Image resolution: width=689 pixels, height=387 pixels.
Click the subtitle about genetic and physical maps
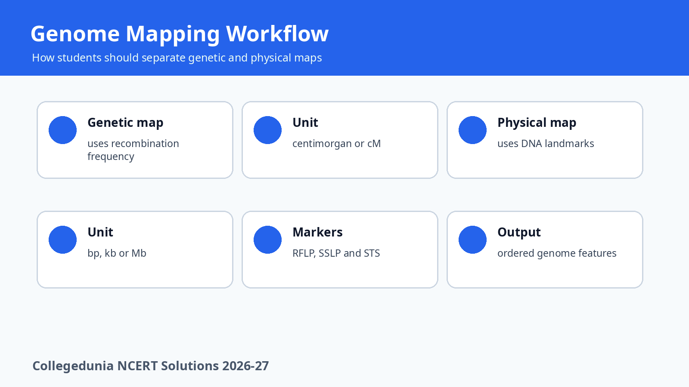point(177,58)
